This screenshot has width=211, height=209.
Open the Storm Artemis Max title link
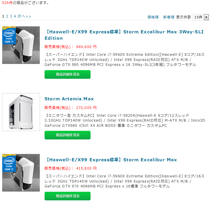tap(69, 99)
